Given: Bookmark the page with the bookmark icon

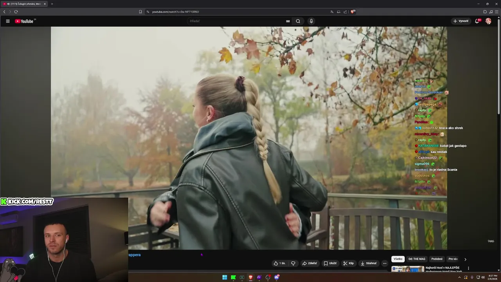Looking at the screenshot, I should (x=141, y=12).
